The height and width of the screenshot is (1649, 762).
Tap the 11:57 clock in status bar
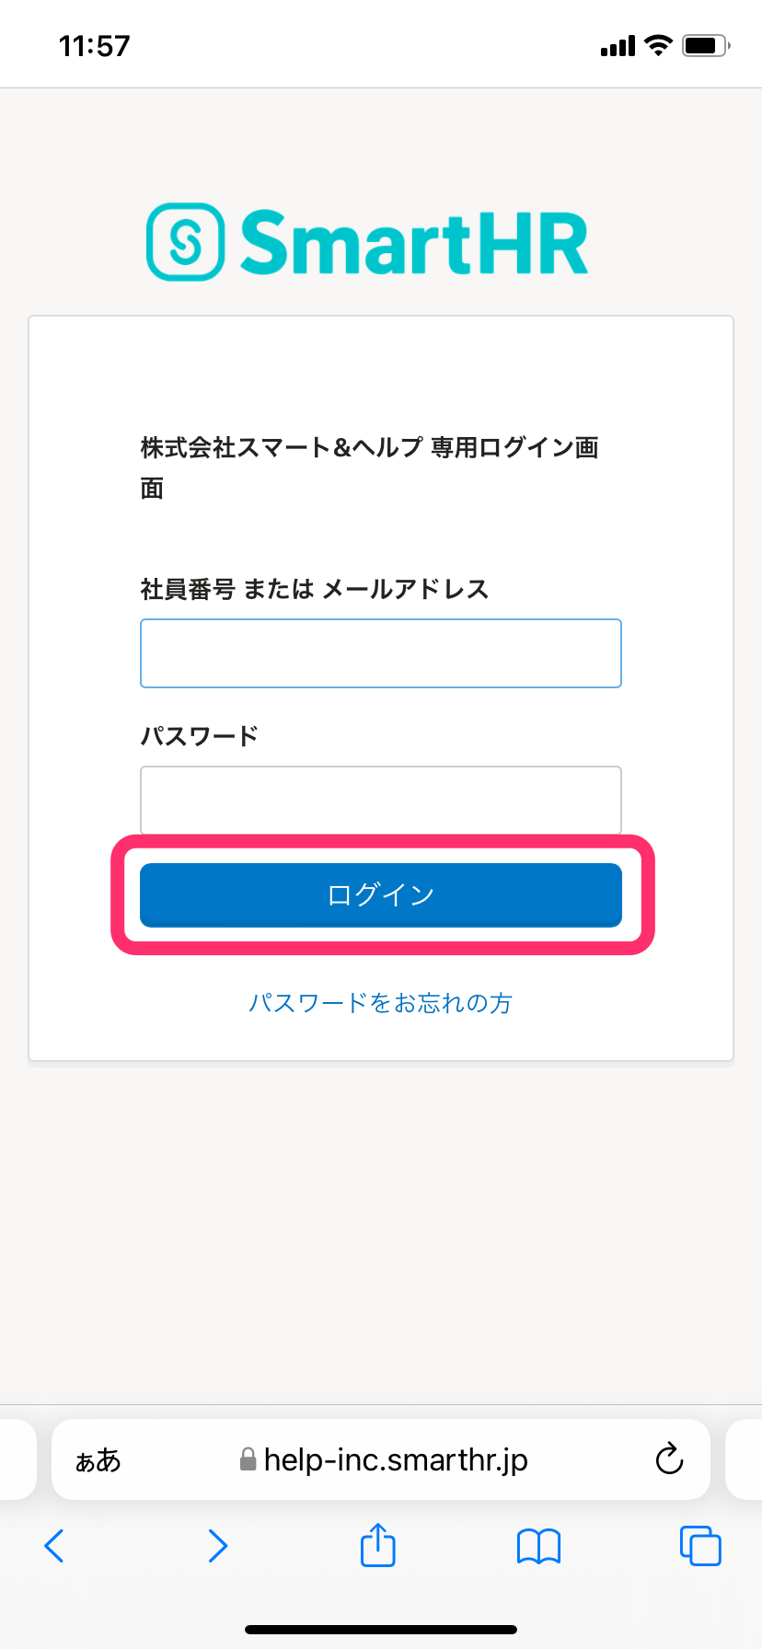pyautogui.click(x=95, y=46)
